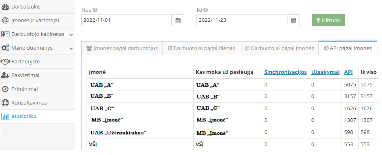Click payer MB „Įmonė“ in Užtrauktukas row

point(213,134)
